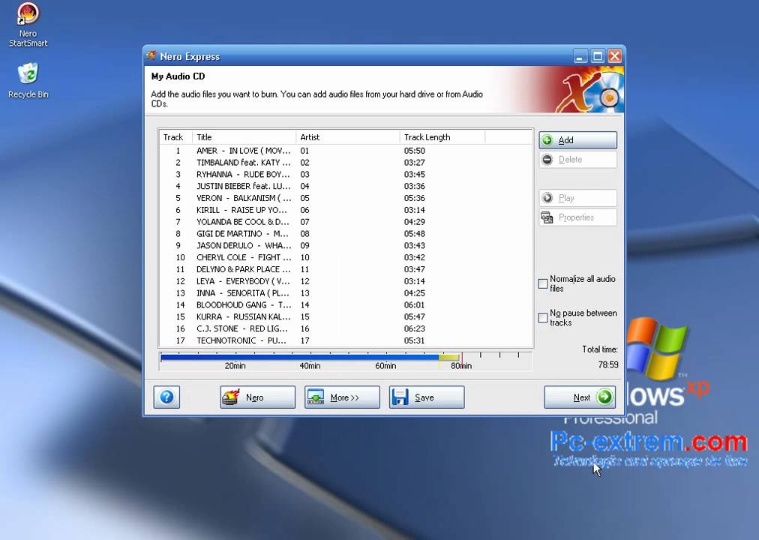Select track 1 AMER - IN LOVE
759x540 pixels.
coord(346,151)
